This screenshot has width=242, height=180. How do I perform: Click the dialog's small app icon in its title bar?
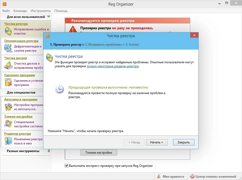(48, 36)
